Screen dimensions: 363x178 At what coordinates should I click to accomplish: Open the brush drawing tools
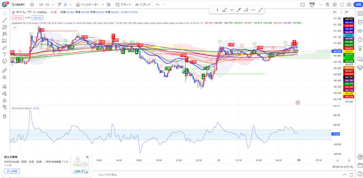tap(5, 48)
